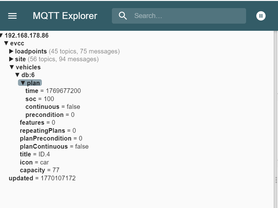
Task: Select the updated topic
Action: 21,178
